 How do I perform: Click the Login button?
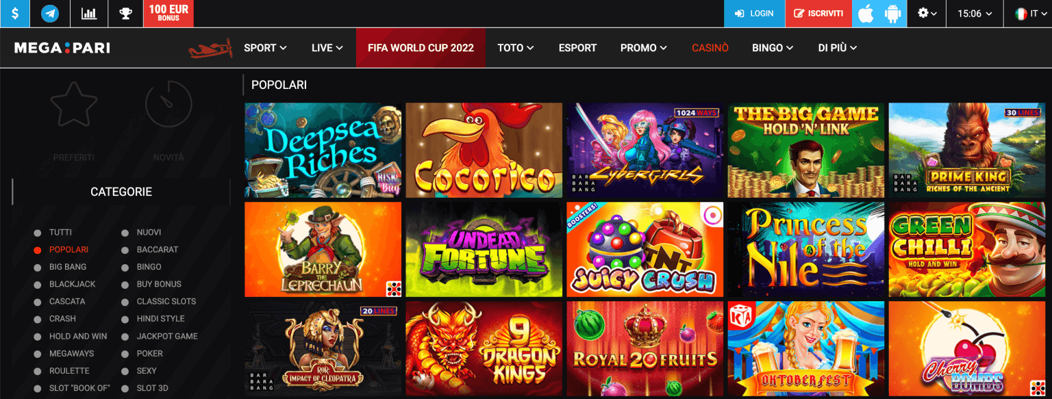(754, 13)
